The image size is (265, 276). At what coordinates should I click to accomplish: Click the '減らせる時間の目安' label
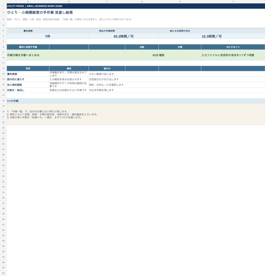pyautogui.click(x=180, y=31)
